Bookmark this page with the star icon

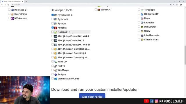tap(177, 5)
